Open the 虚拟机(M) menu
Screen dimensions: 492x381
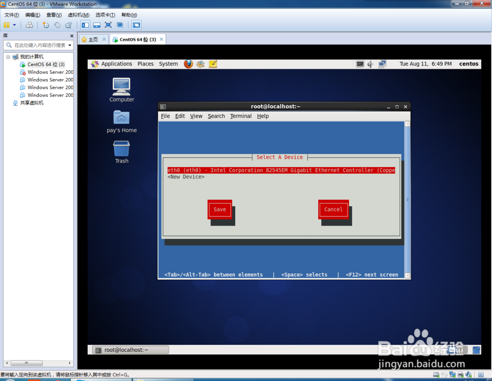click(x=78, y=15)
